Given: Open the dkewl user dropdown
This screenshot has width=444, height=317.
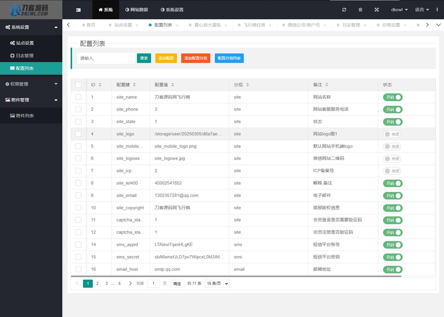Looking at the screenshot, I should 399,10.
